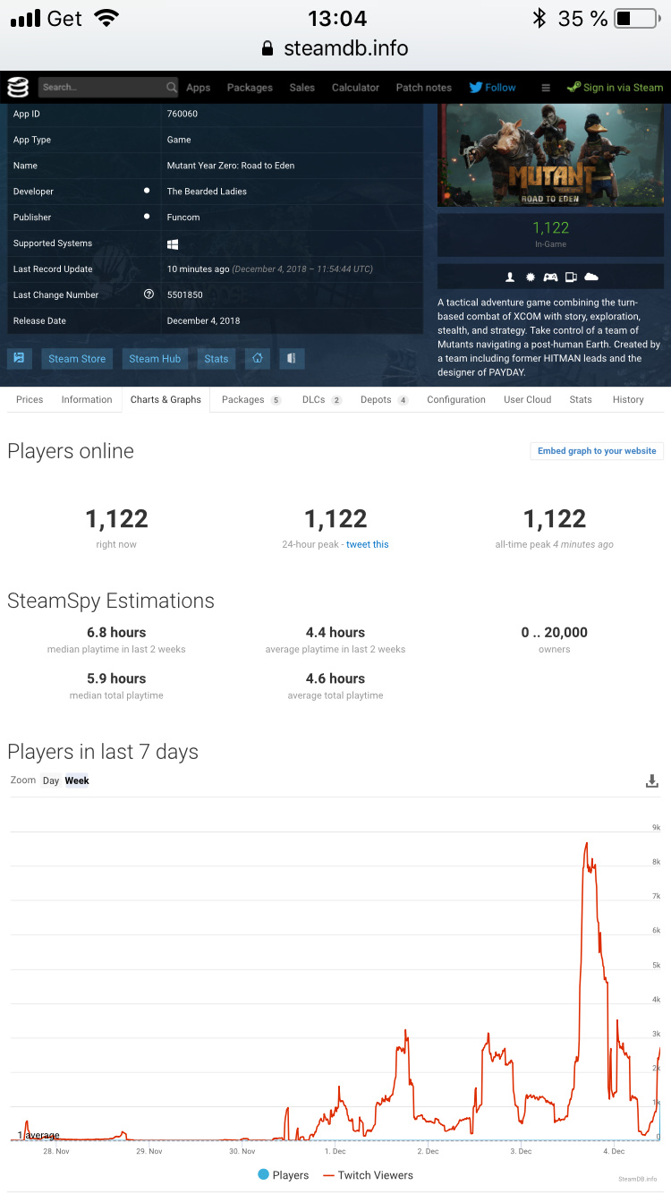Image resolution: width=671 pixels, height=1194 pixels.
Task: Open Patch notes in navigation
Action: click(423, 88)
